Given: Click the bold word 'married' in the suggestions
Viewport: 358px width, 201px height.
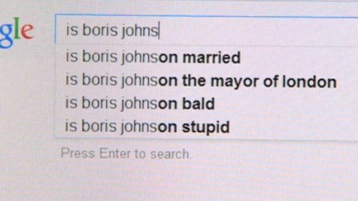Looking at the screenshot, I should click(211, 58).
